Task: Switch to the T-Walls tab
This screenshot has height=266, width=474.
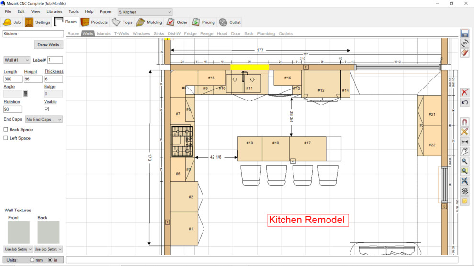Action: [x=121, y=33]
